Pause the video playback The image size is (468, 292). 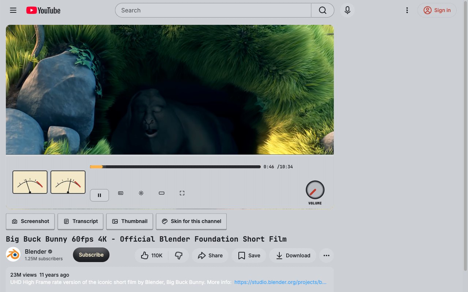(x=99, y=195)
